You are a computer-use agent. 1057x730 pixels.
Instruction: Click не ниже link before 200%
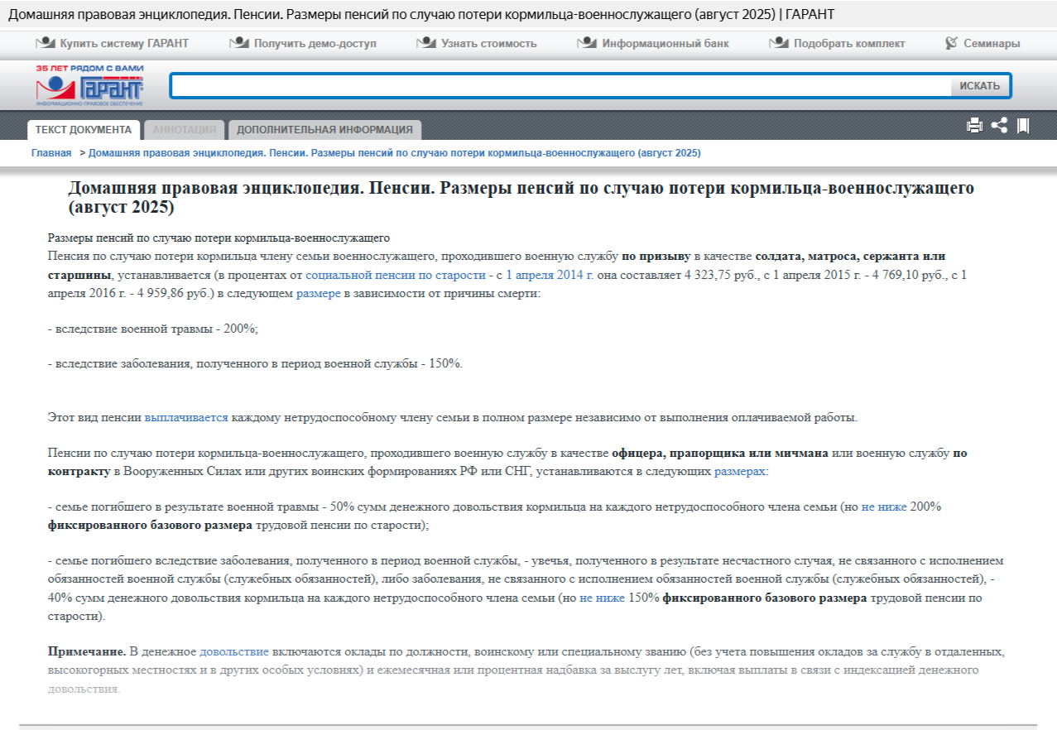[x=884, y=507]
